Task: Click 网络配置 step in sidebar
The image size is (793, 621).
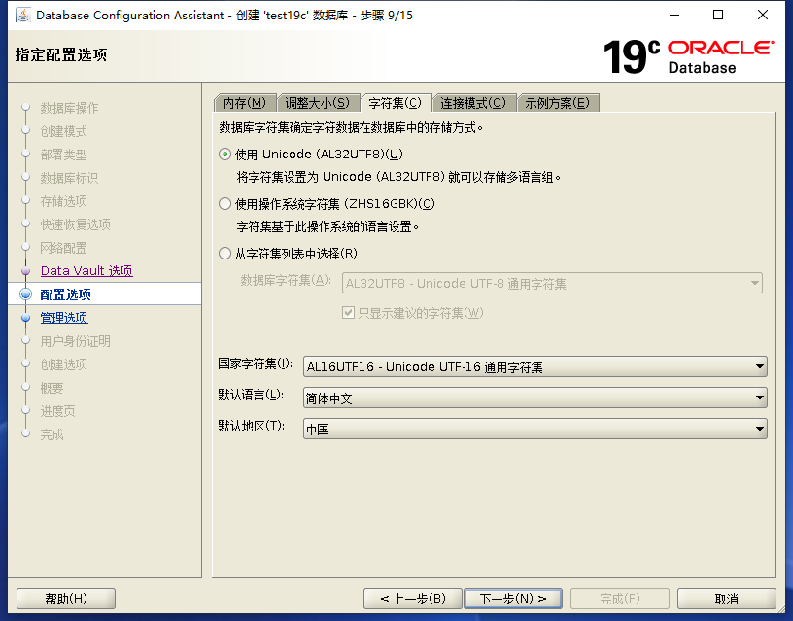Action: click(64, 248)
